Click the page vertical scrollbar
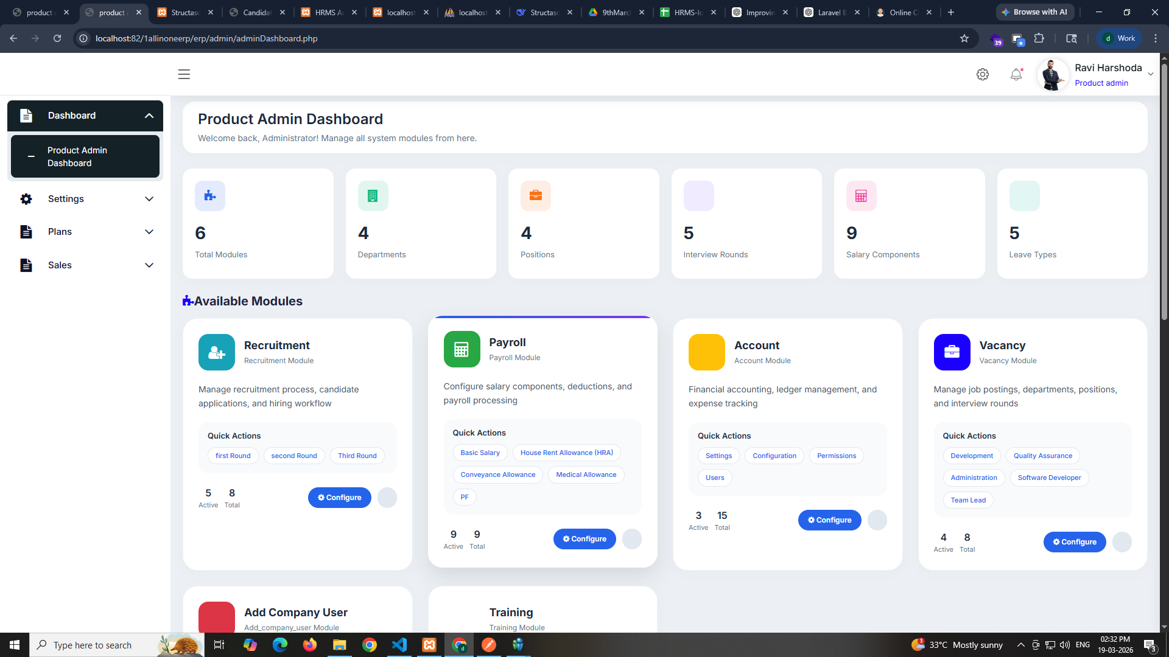 coord(1164,192)
